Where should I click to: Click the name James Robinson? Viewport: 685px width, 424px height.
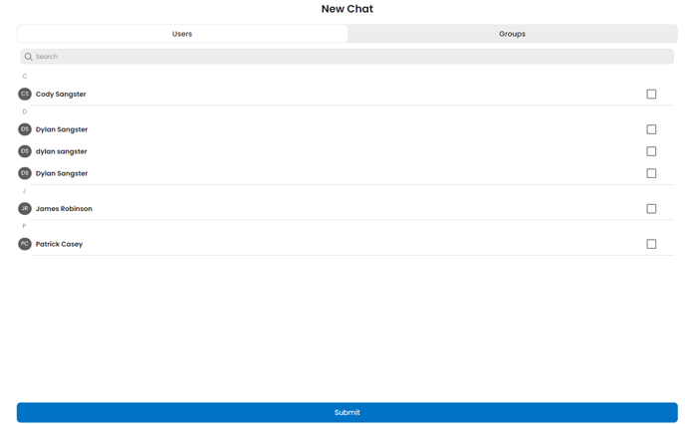[x=64, y=209]
